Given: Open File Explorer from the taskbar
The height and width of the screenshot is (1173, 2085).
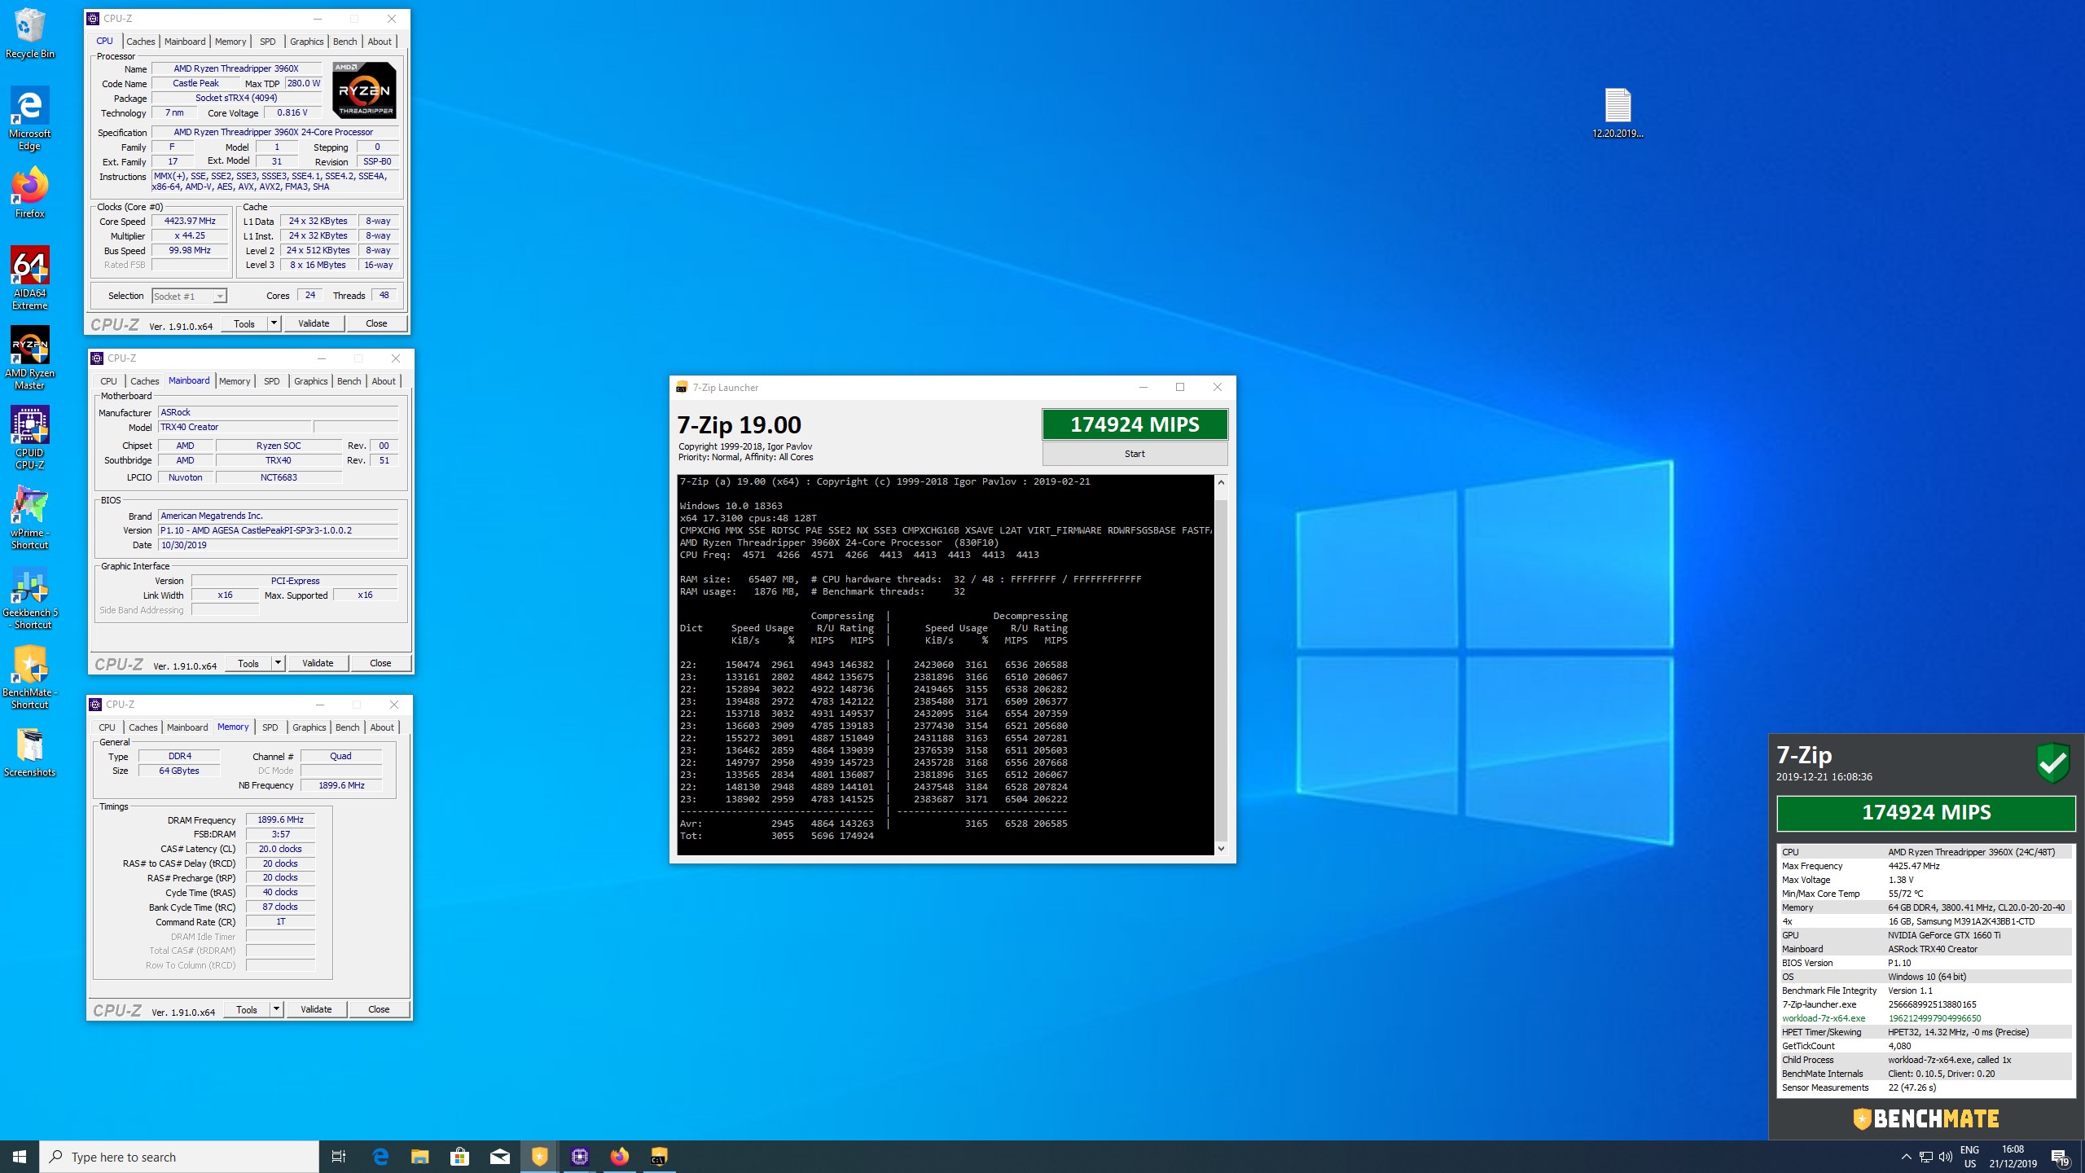Looking at the screenshot, I should [420, 1157].
